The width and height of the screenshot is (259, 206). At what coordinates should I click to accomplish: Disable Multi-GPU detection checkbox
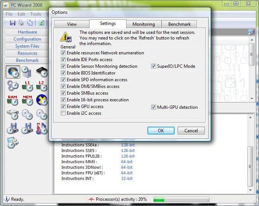point(153,107)
